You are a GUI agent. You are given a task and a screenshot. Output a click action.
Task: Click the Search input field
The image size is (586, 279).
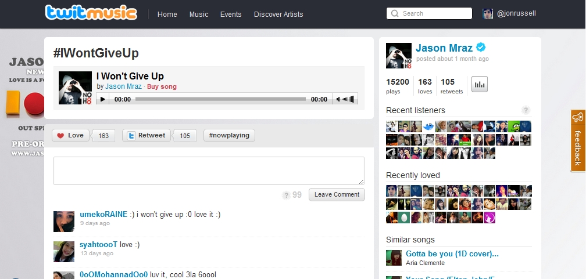click(x=429, y=13)
